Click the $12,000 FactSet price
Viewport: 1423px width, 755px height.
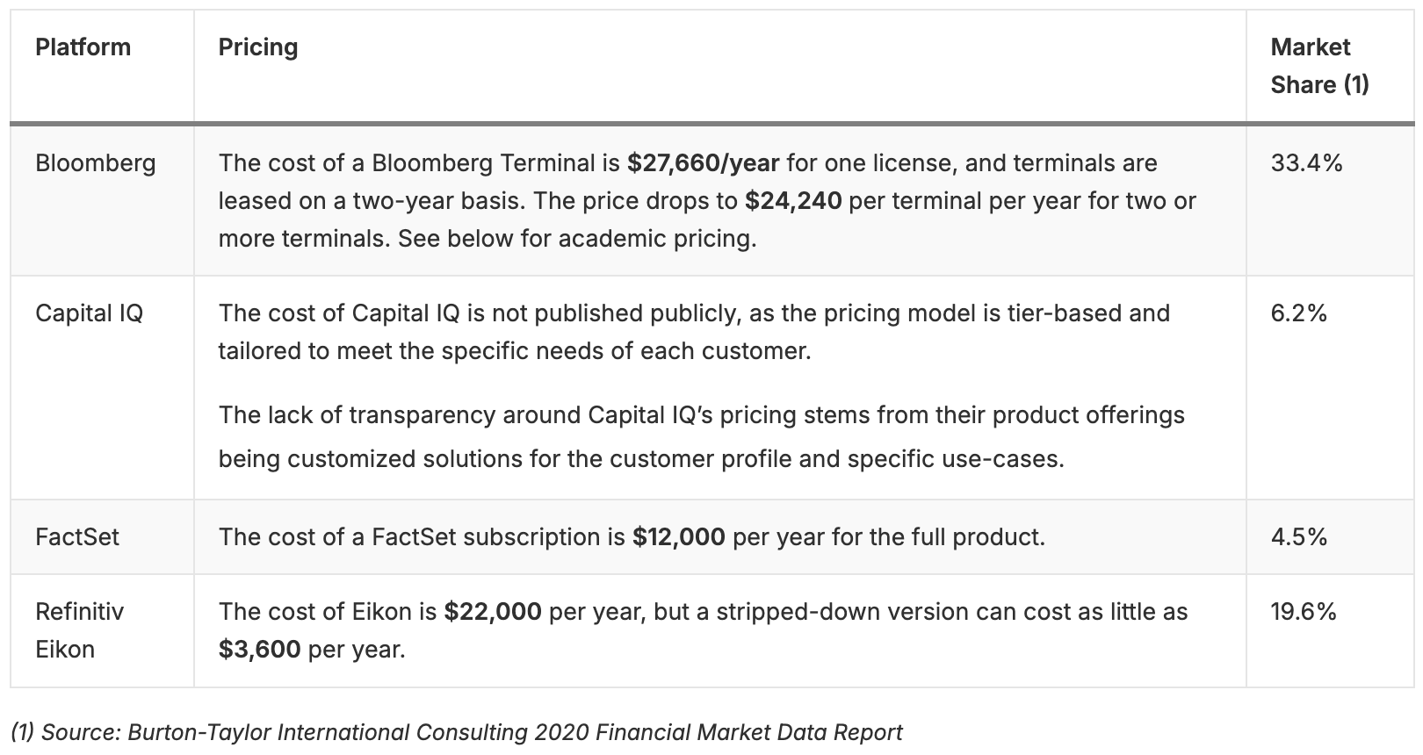(679, 536)
